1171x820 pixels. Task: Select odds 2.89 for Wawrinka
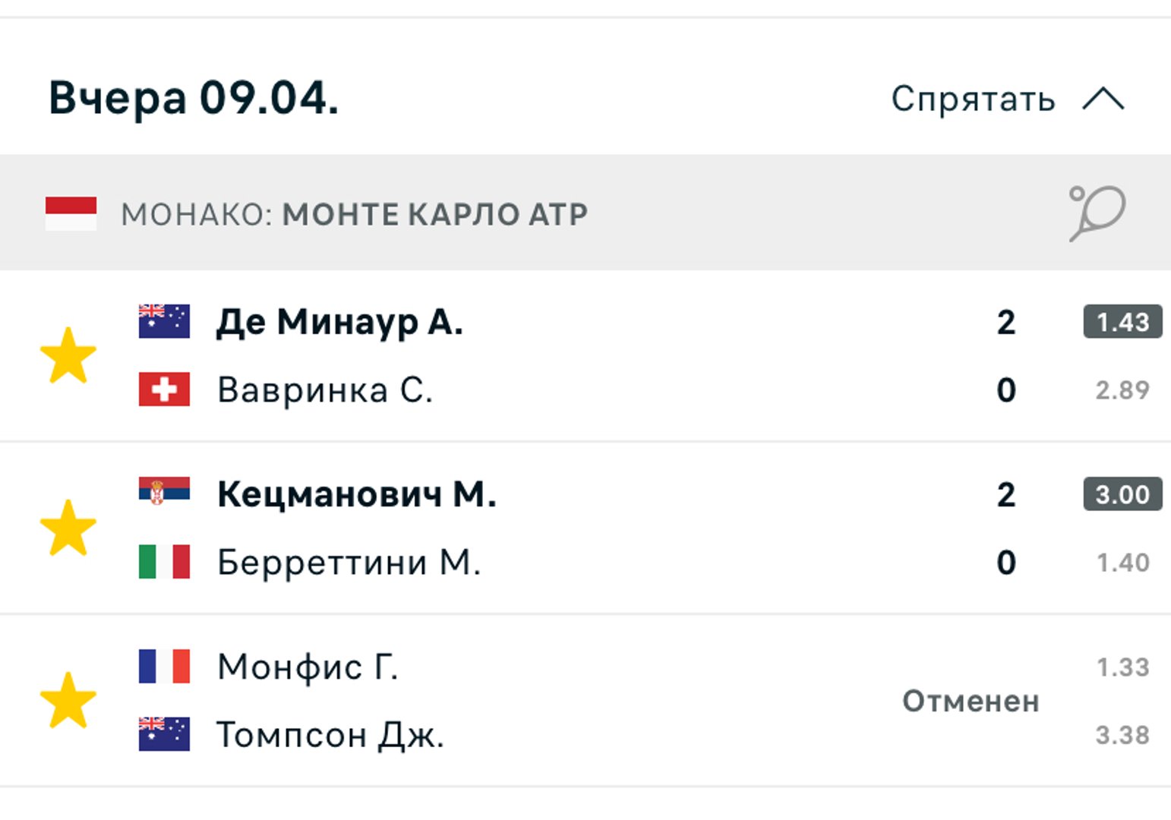(x=1122, y=389)
